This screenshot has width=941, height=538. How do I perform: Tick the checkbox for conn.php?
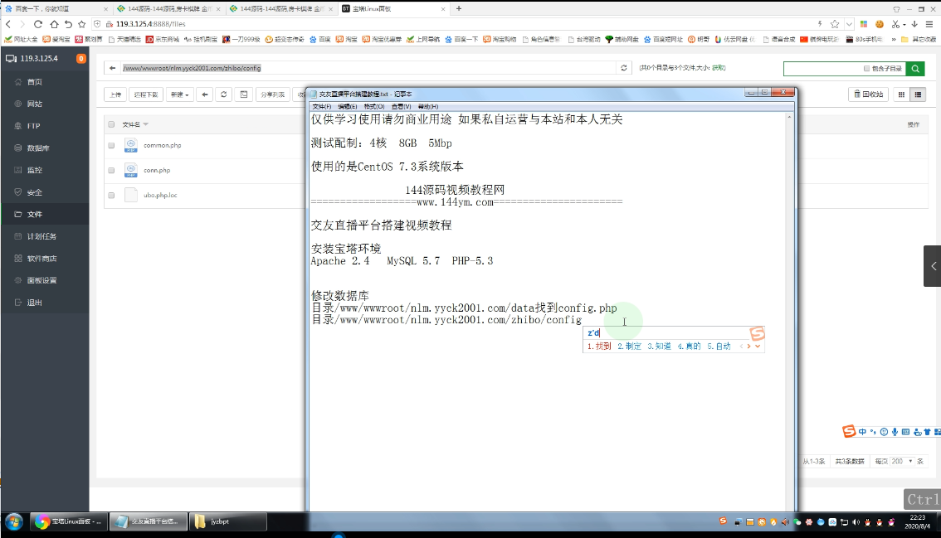click(111, 170)
